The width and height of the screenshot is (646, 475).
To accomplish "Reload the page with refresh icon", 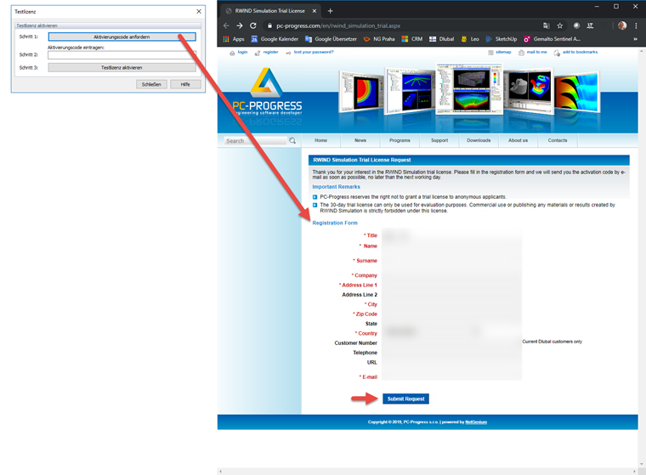I will 253,25.
